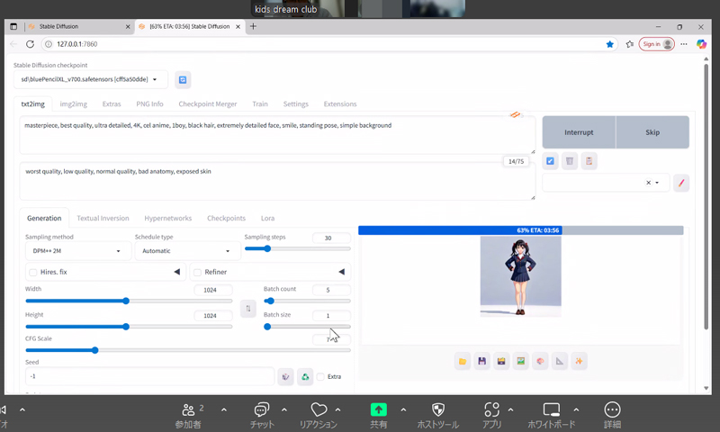The image size is (720, 432).
Task: Click the clipboard styles icon under Skip
Action: 589,161
